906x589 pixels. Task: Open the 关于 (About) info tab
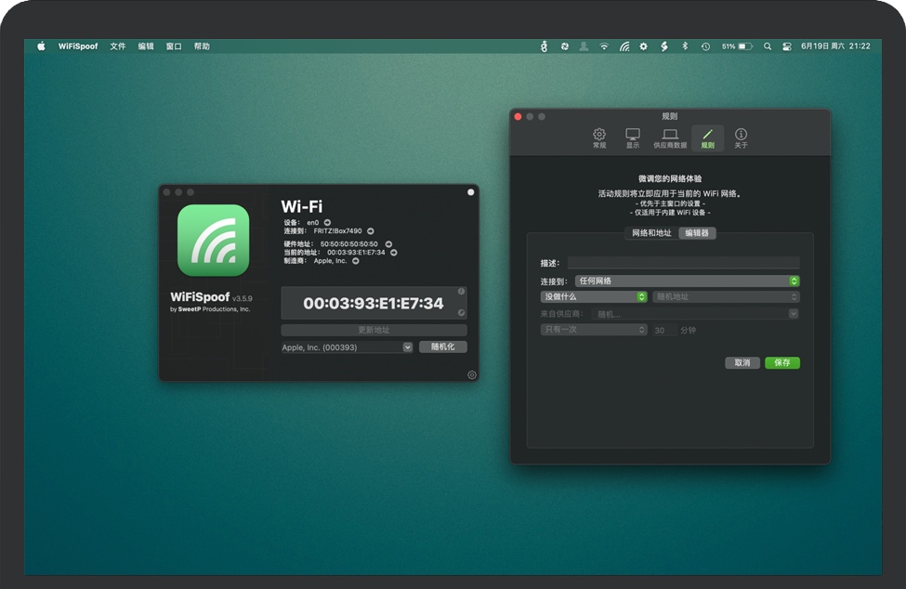click(741, 138)
